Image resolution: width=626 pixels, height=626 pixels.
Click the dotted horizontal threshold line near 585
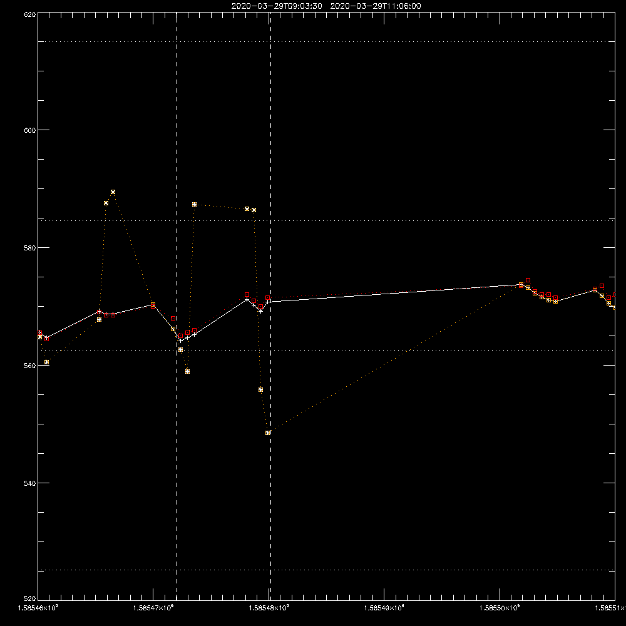click(x=327, y=220)
